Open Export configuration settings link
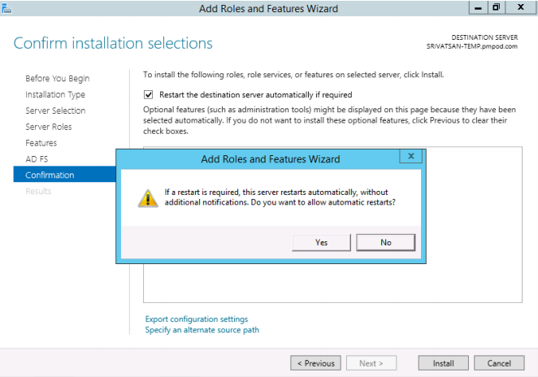 tap(196, 319)
